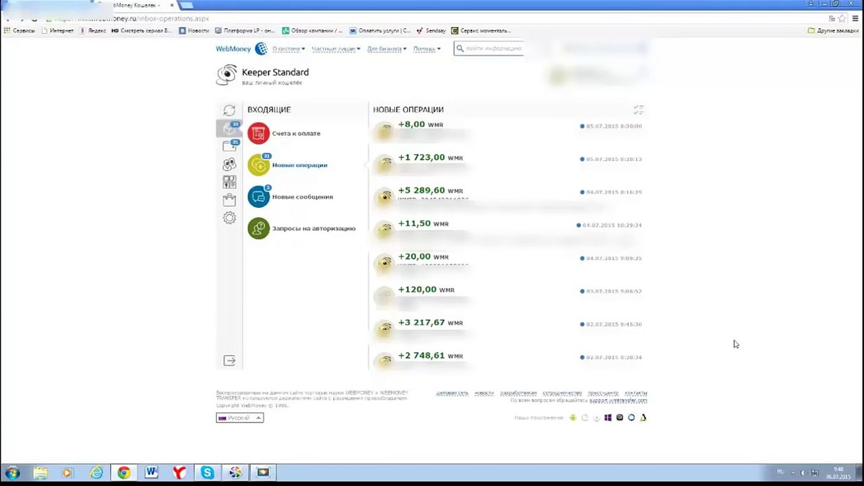Screen dimensions: 864x486
Task: Click the деловая сеть footer link
Action: [x=452, y=393]
